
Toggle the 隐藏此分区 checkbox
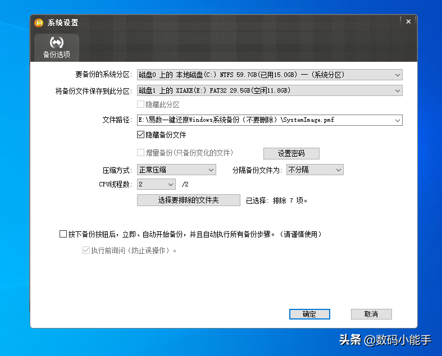[141, 104]
